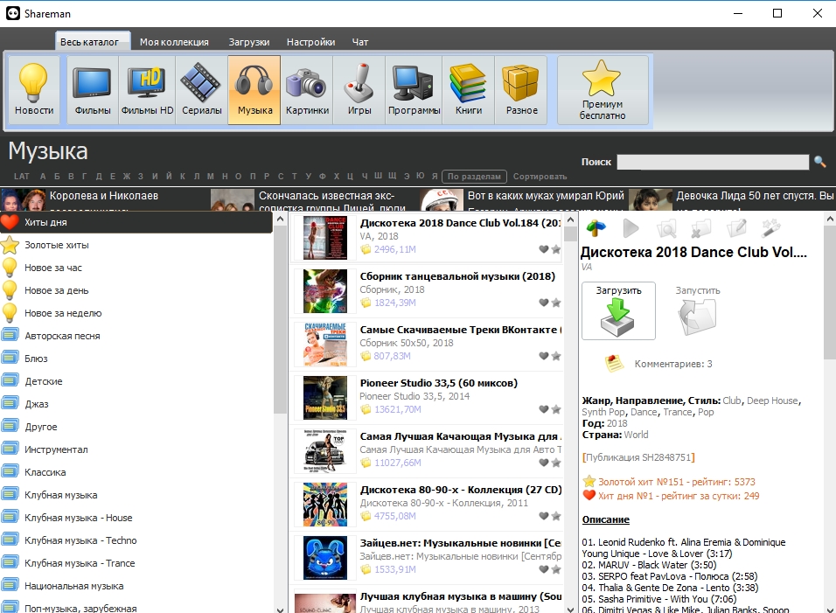This screenshot has height=613, width=836.
Task: Toggle heart on Самая Лучшая Качающая Музыка
Action: point(543,462)
